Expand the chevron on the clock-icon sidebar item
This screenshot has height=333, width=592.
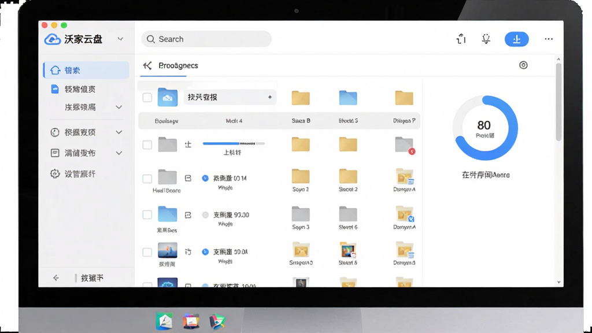[x=119, y=132]
